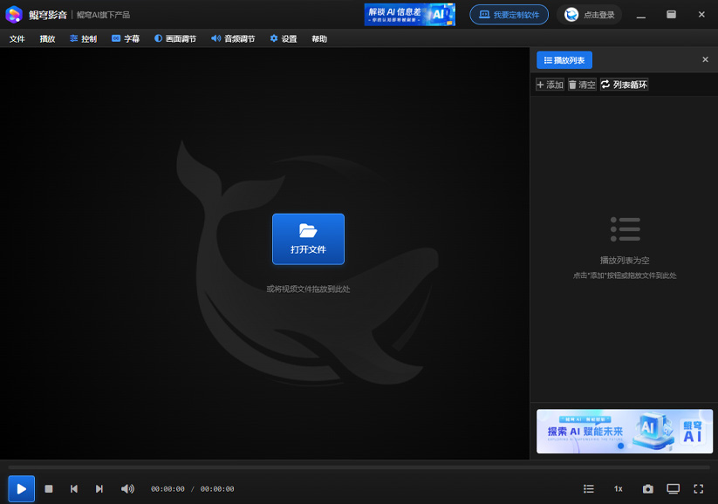Screen dimensions: 718x504
Task: Click the play button in bottom bar
Action: 22,489
